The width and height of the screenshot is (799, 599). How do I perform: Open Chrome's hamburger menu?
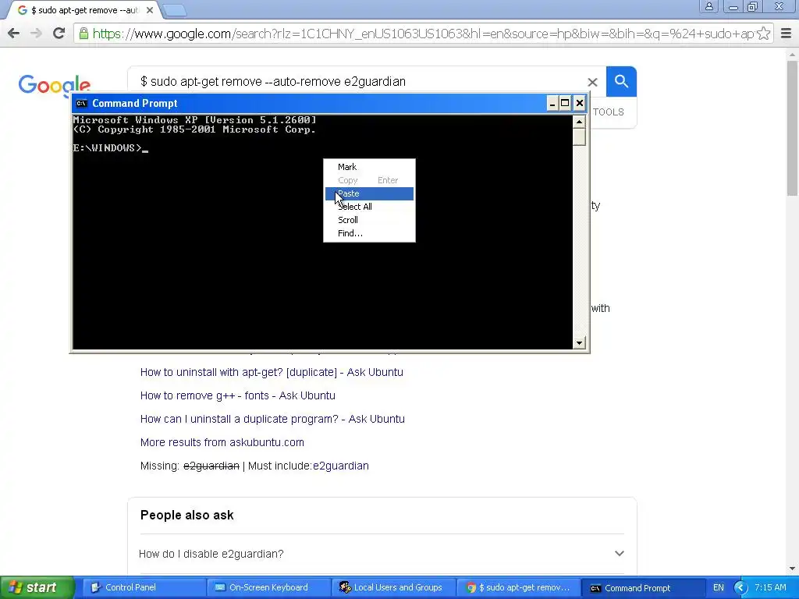tap(787, 34)
